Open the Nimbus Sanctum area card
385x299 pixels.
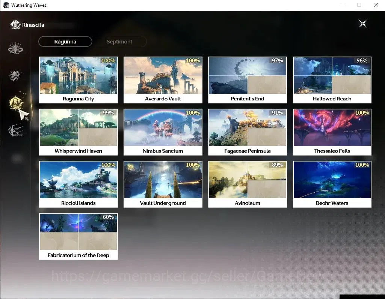[163, 132]
